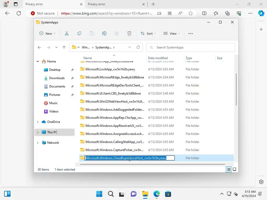Close the second Privacy error tab
Viewport: 267px width, 200px height.
[x=144, y=4]
